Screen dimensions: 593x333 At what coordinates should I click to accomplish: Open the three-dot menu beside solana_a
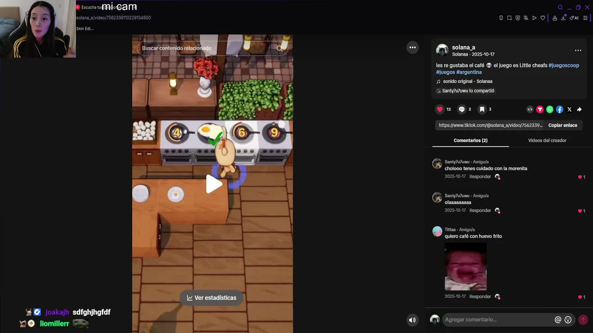pyautogui.click(x=578, y=50)
